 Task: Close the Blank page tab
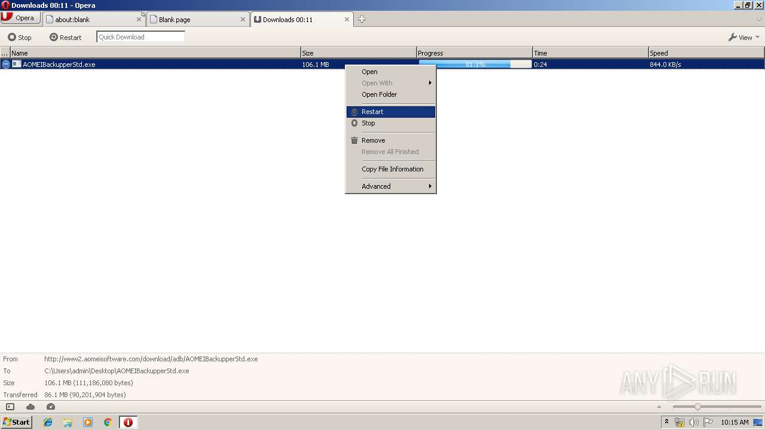pos(243,19)
